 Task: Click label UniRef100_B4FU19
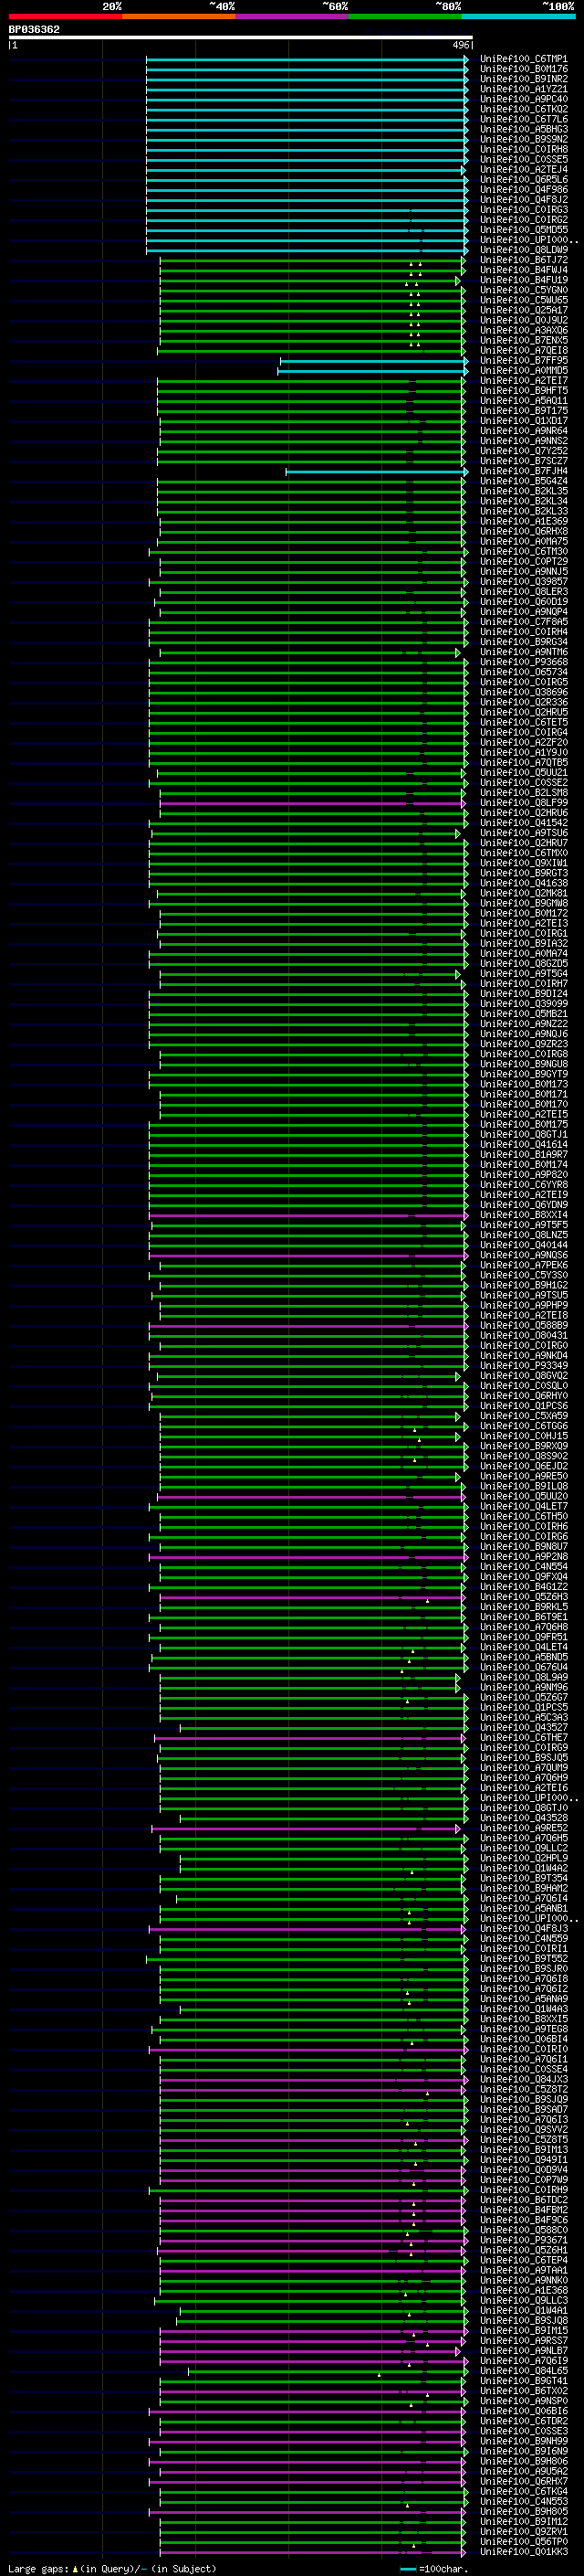(523, 280)
